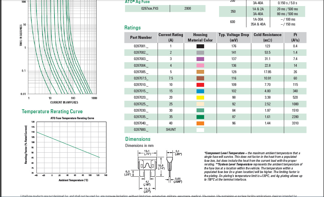The width and height of the screenshot is (324, 197).
Task: Click the "Dimensions in mm" caption
Action: click(x=139, y=145)
